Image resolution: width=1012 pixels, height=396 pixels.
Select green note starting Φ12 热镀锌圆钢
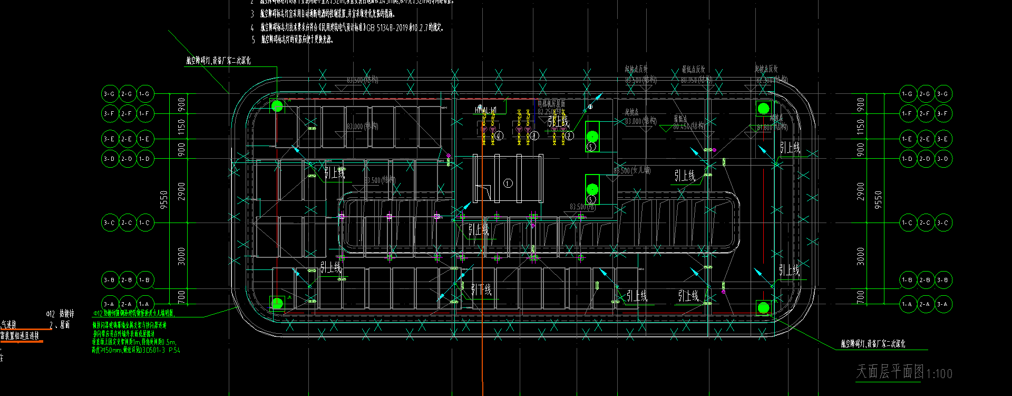(x=133, y=313)
